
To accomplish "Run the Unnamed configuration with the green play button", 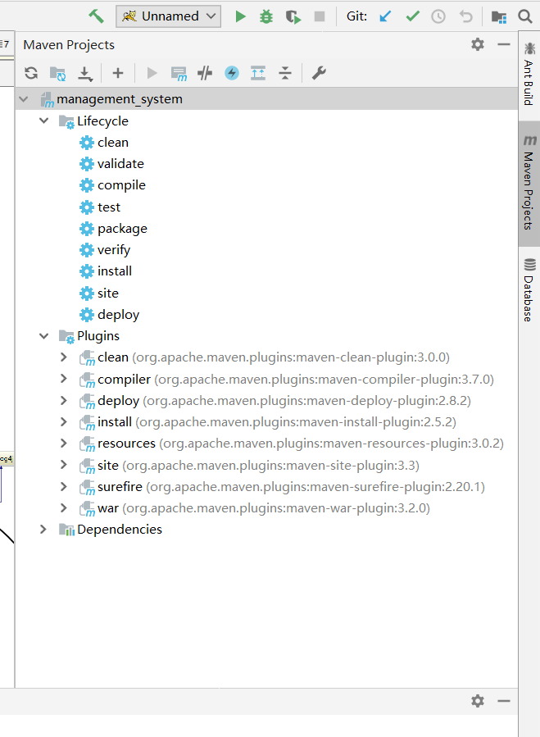I will coord(241,17).
